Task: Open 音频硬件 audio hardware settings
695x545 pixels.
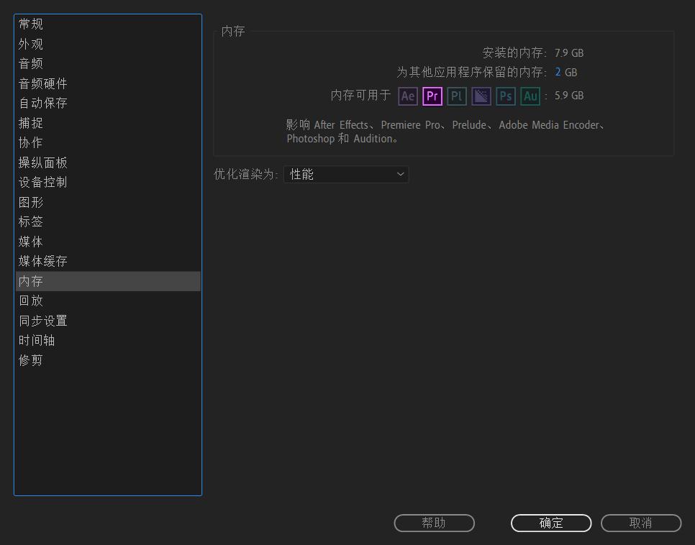Action: pyautogui.click(x=42, y=83)
